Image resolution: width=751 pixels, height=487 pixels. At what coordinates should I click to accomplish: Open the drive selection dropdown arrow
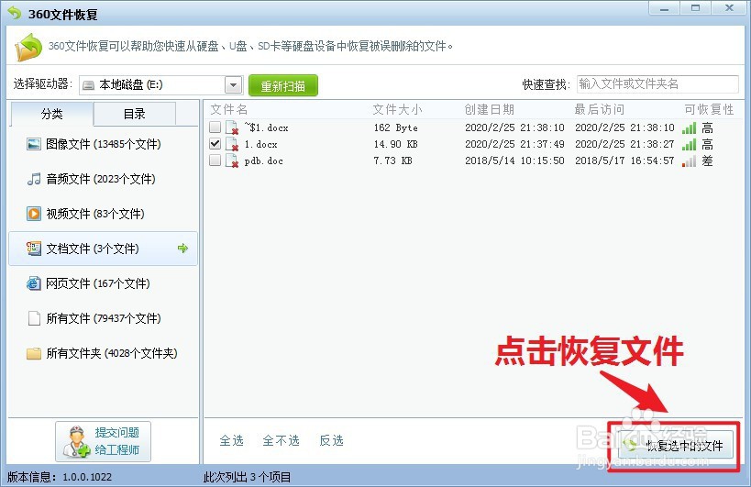point(233,85)
